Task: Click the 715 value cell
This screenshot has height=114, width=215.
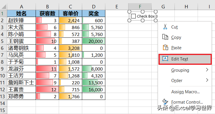Action: tap(71, 90)
